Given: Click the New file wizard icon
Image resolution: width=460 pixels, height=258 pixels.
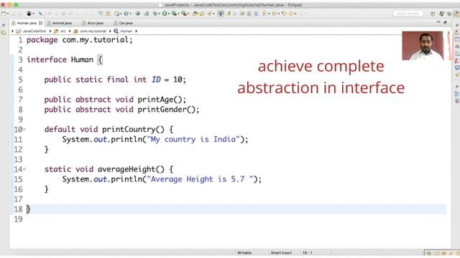Looking at the screenshot, I should point(4,14).
